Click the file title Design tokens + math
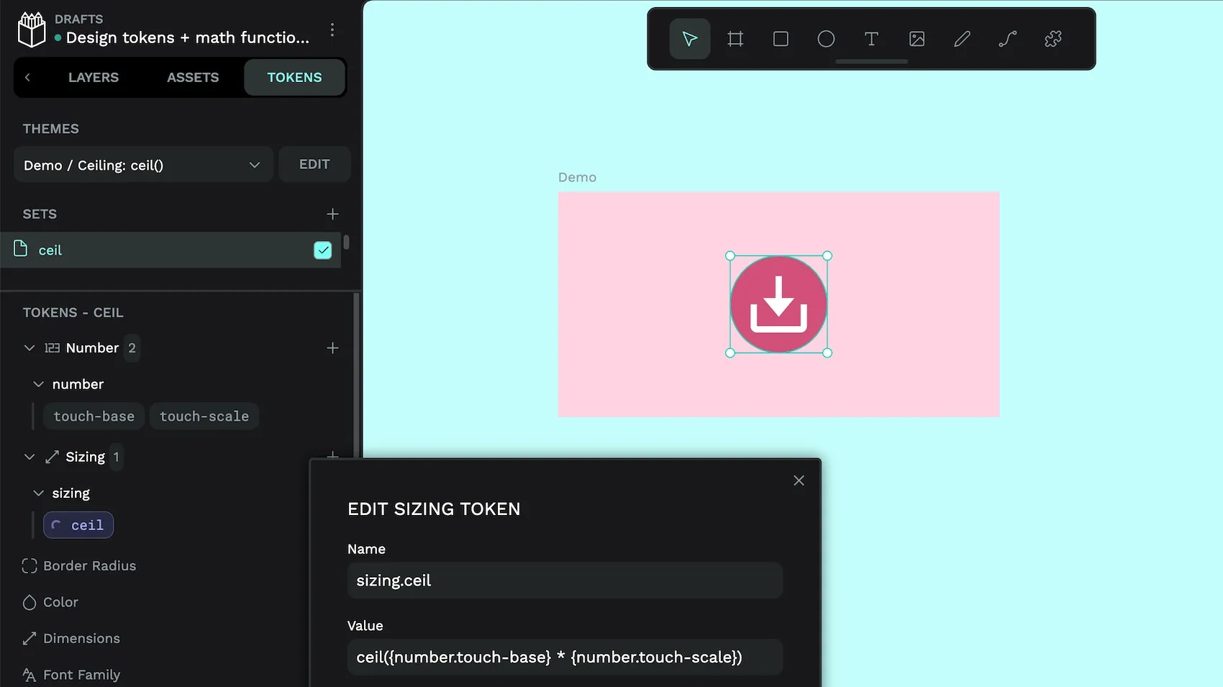This screenshot has width=1223, height=687. (188, 38)
